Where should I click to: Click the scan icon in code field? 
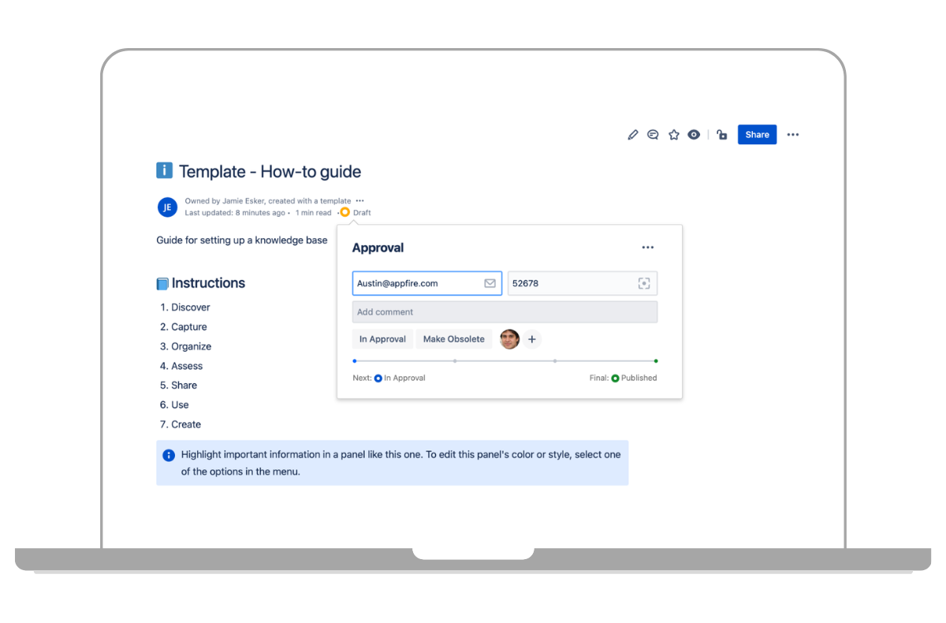tap(644, 283)
